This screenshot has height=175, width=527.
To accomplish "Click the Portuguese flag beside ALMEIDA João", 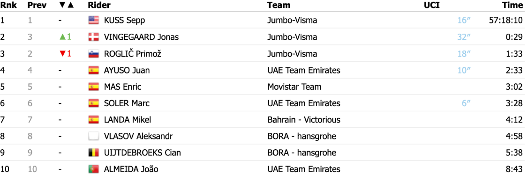I will point(93,169).
